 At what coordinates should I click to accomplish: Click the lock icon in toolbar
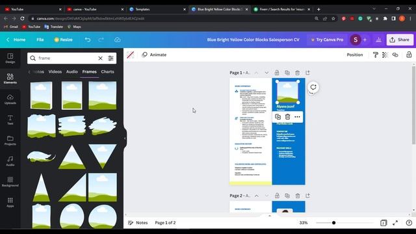pyautogui.click(x=409, y=55)
